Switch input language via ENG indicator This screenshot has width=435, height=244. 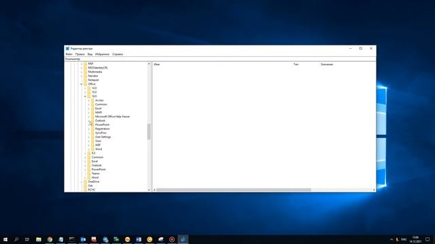coord(404,239)
